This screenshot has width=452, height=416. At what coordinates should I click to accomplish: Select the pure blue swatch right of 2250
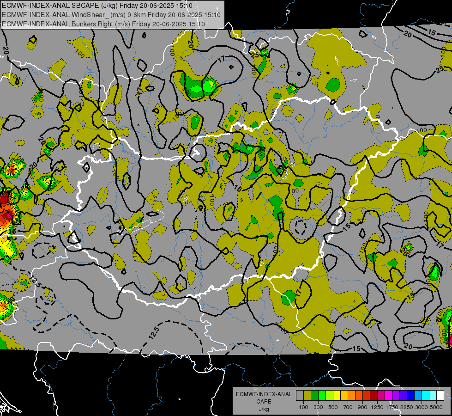(410, 396)
